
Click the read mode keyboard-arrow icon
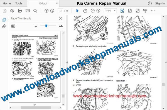pos(145,11)
